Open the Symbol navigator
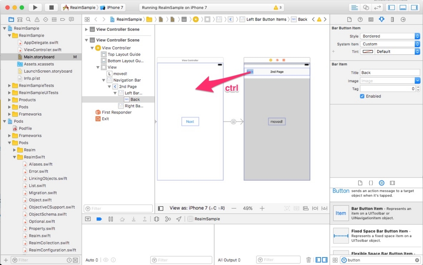The height and width of the screenshot is (265, 423). (20, 19)
